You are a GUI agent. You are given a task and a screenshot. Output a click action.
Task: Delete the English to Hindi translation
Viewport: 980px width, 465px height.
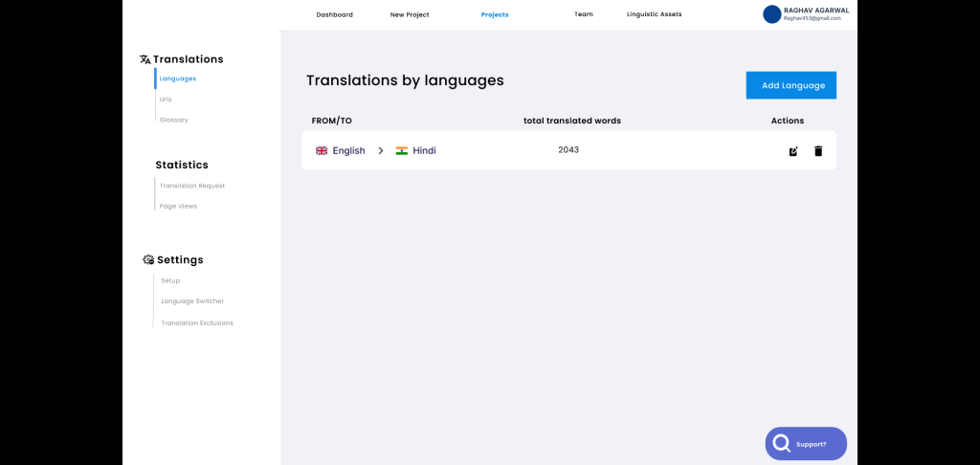pyautogui.click(x=818, y=150)
